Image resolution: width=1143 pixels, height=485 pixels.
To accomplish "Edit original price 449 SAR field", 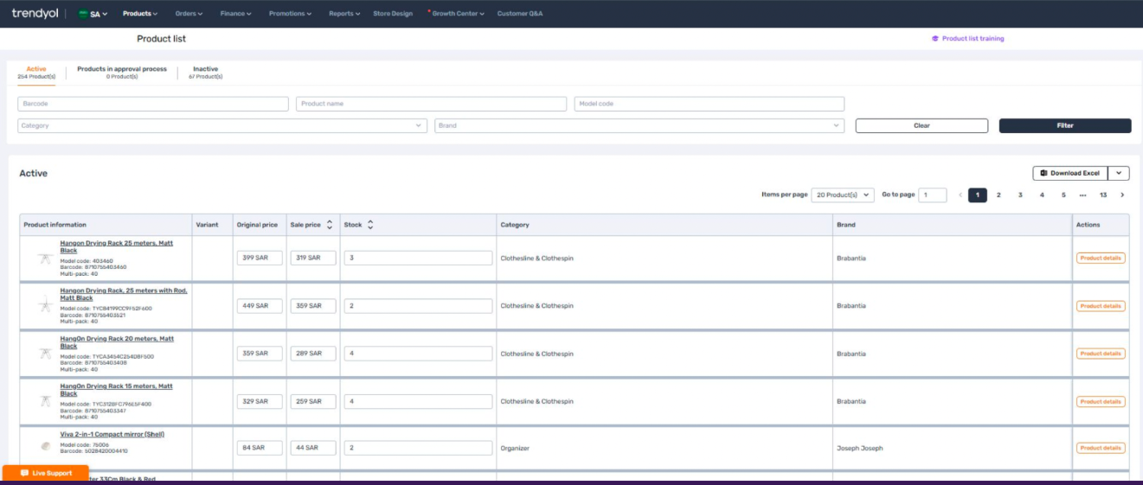I will [x=260, y=306].
